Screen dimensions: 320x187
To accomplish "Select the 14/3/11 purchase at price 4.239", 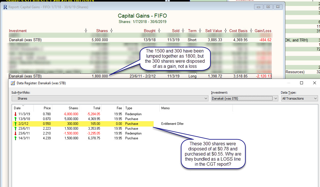I will pos(83,138).
